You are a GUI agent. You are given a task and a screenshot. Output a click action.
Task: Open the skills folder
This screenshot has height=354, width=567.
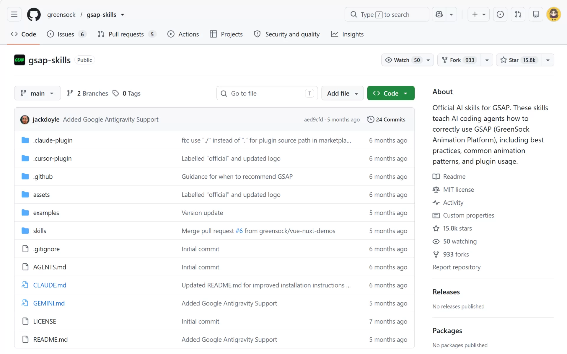point(40,231)
